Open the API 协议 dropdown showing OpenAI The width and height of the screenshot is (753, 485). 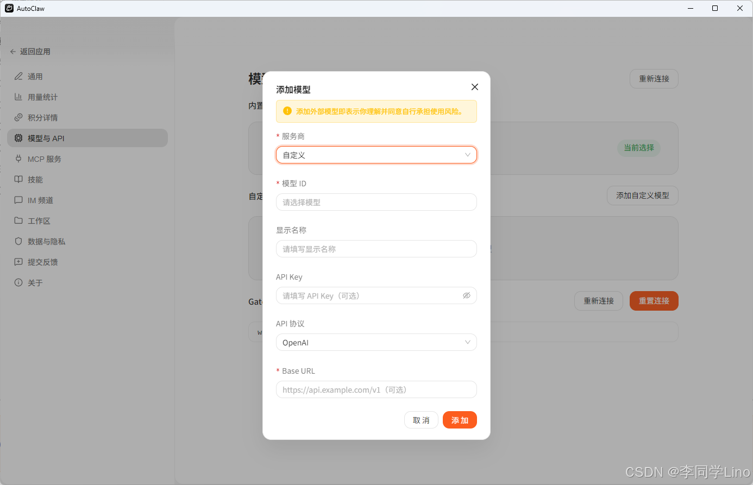(x=376, y=342)
